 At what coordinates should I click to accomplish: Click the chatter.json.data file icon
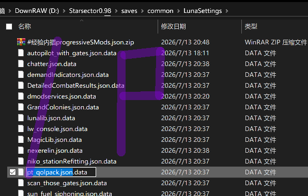pos(21,64)
